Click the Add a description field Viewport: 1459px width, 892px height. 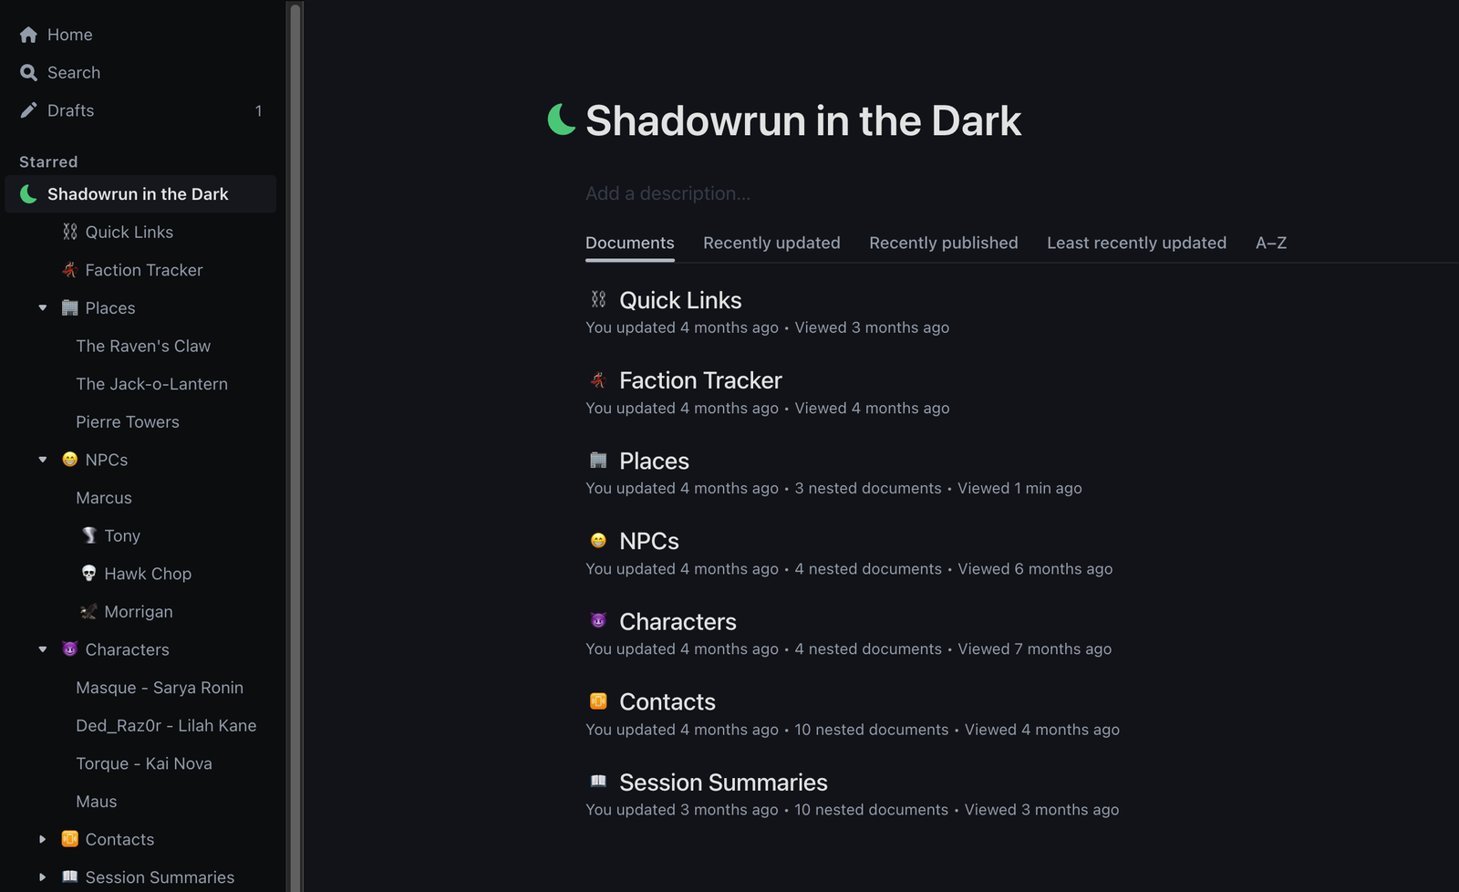667,193
